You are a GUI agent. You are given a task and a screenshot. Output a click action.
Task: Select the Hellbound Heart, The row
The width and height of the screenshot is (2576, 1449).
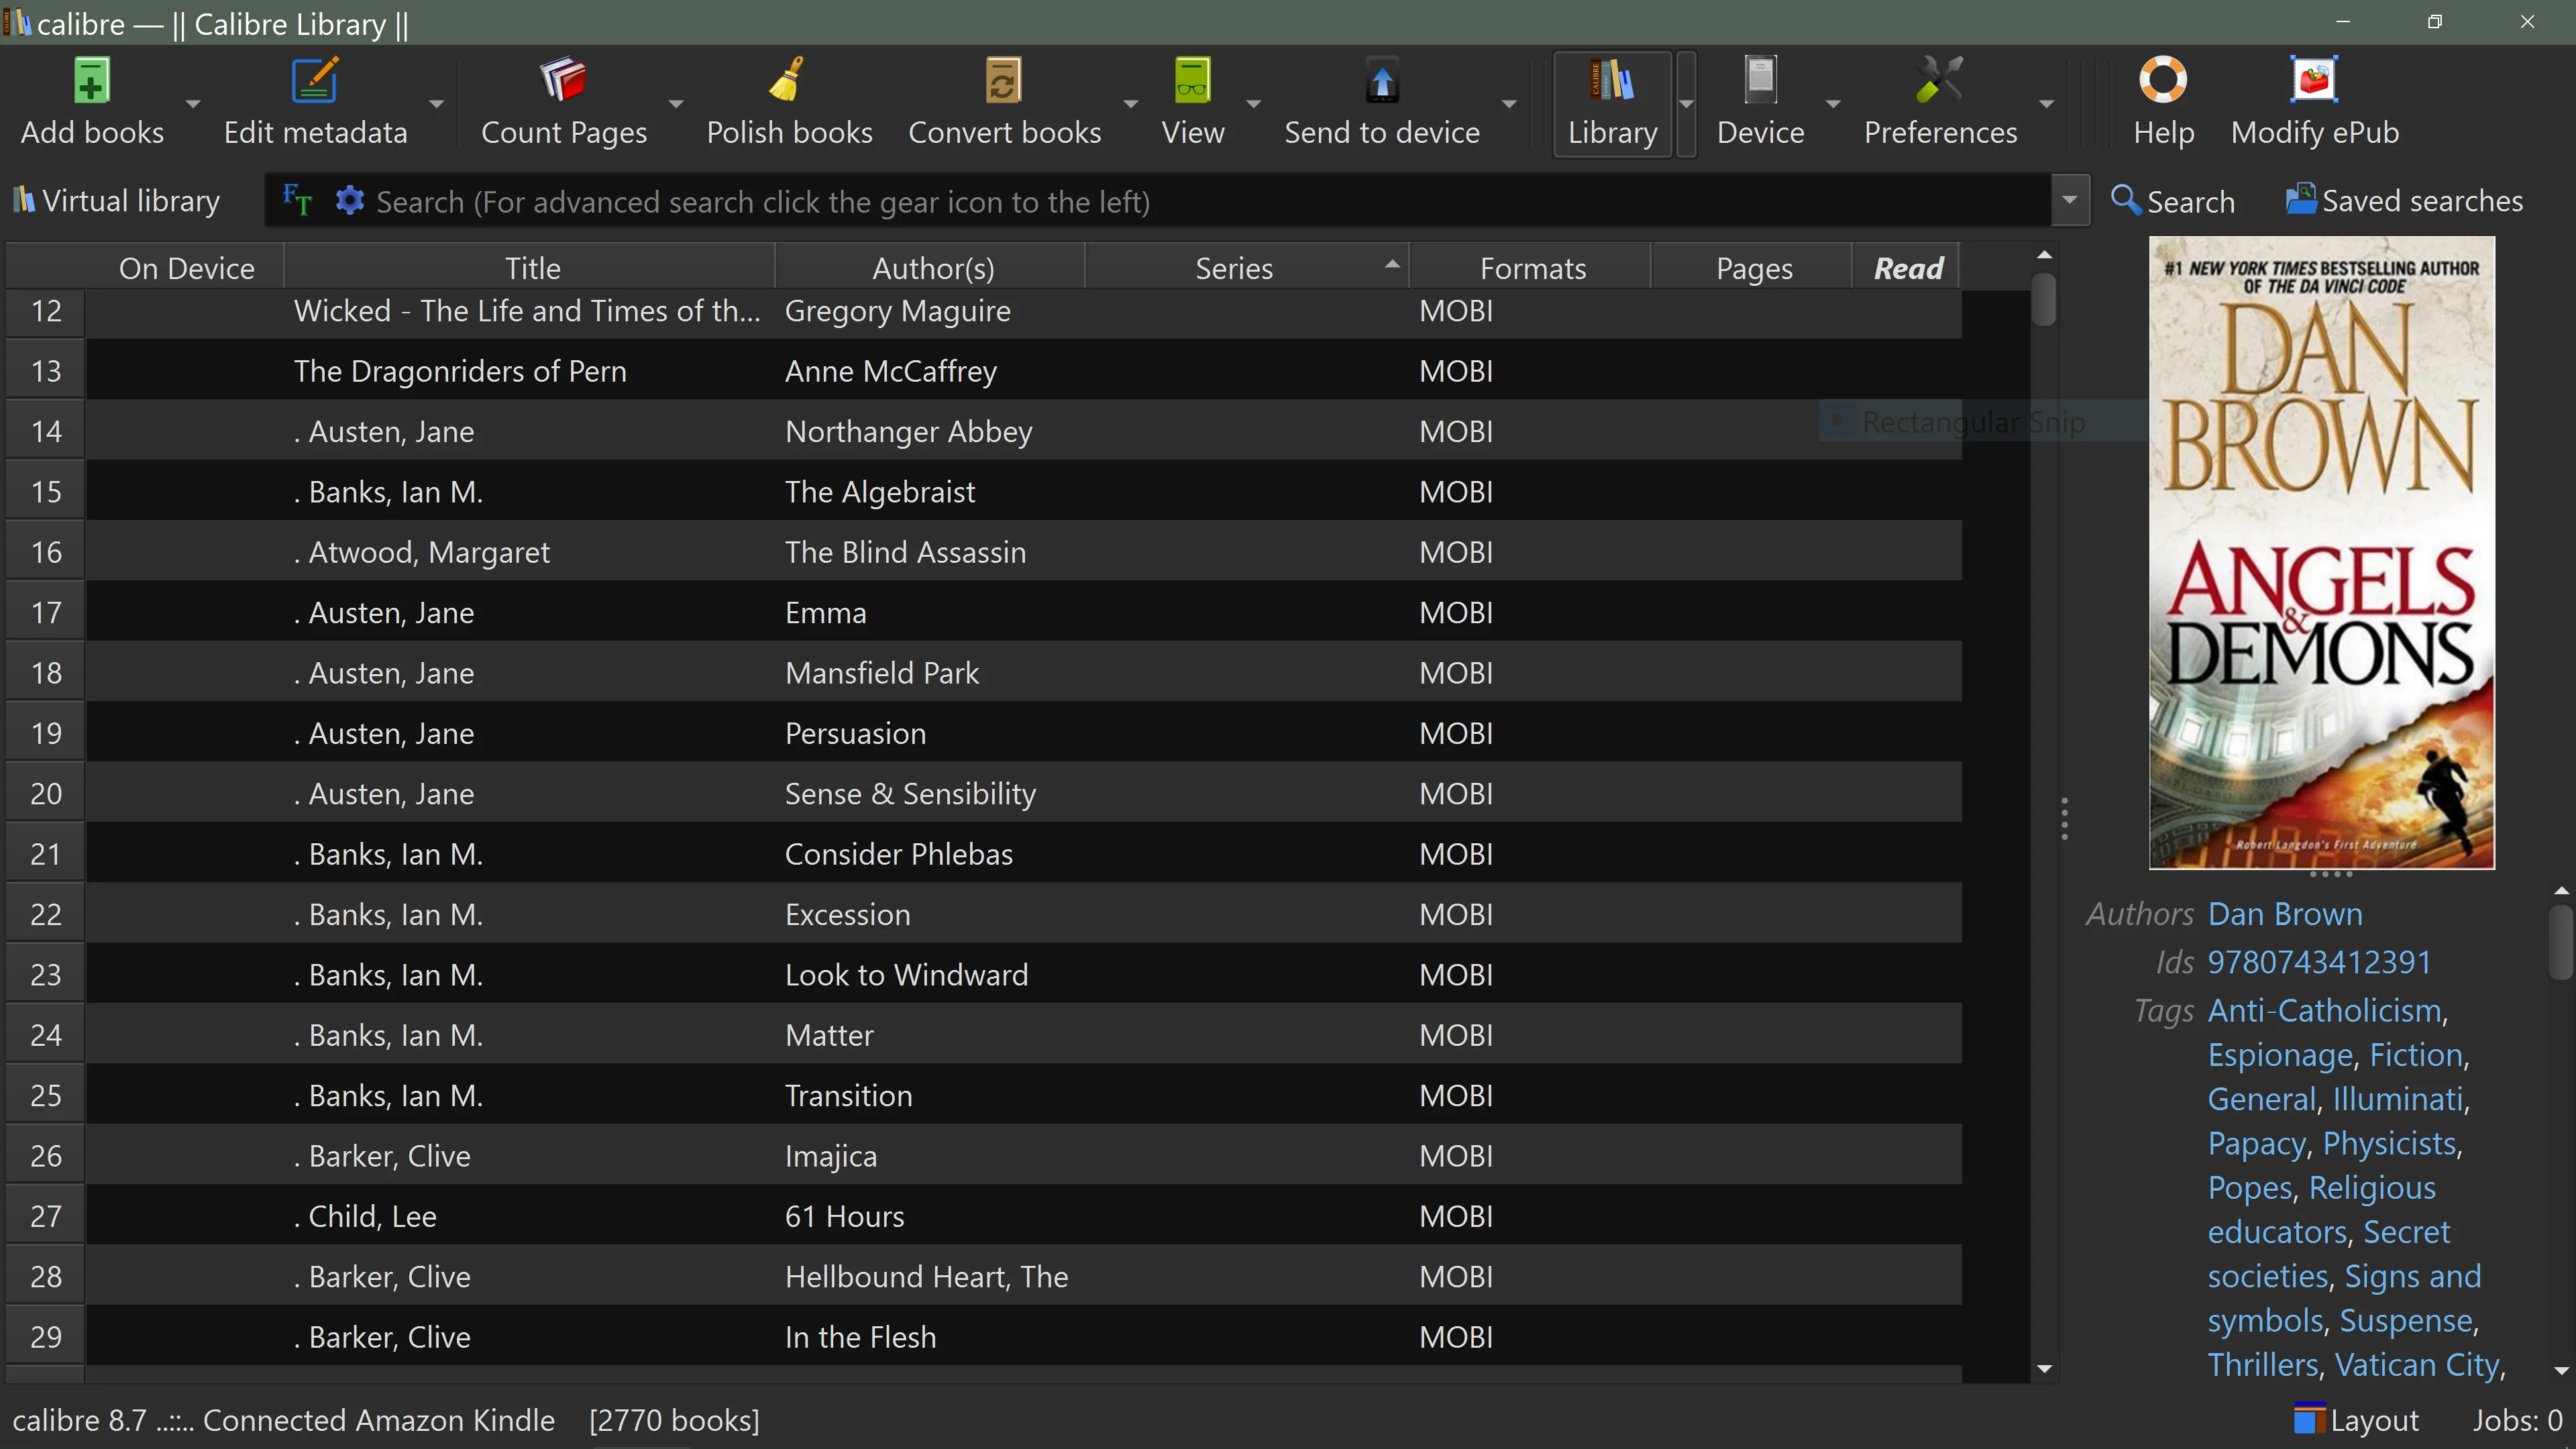(1023, 1277)
